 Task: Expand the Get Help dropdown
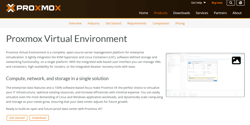click(198, 3)
